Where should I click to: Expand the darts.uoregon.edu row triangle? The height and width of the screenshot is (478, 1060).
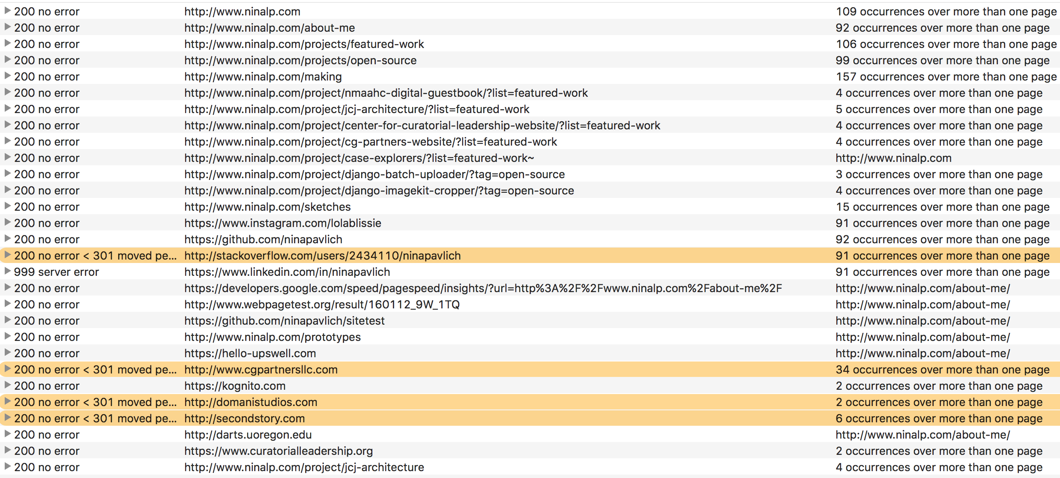tap(7, 434)
